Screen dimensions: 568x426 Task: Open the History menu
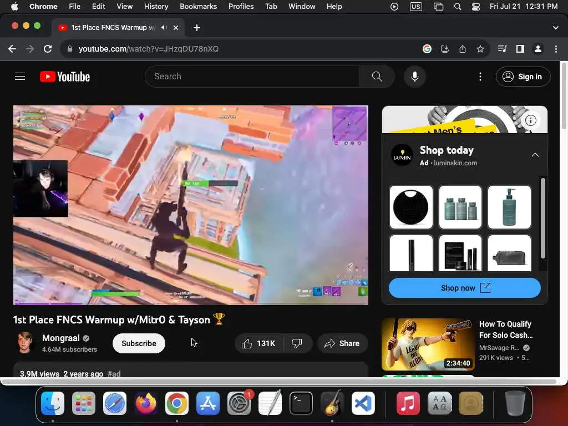tap(156, 7)
